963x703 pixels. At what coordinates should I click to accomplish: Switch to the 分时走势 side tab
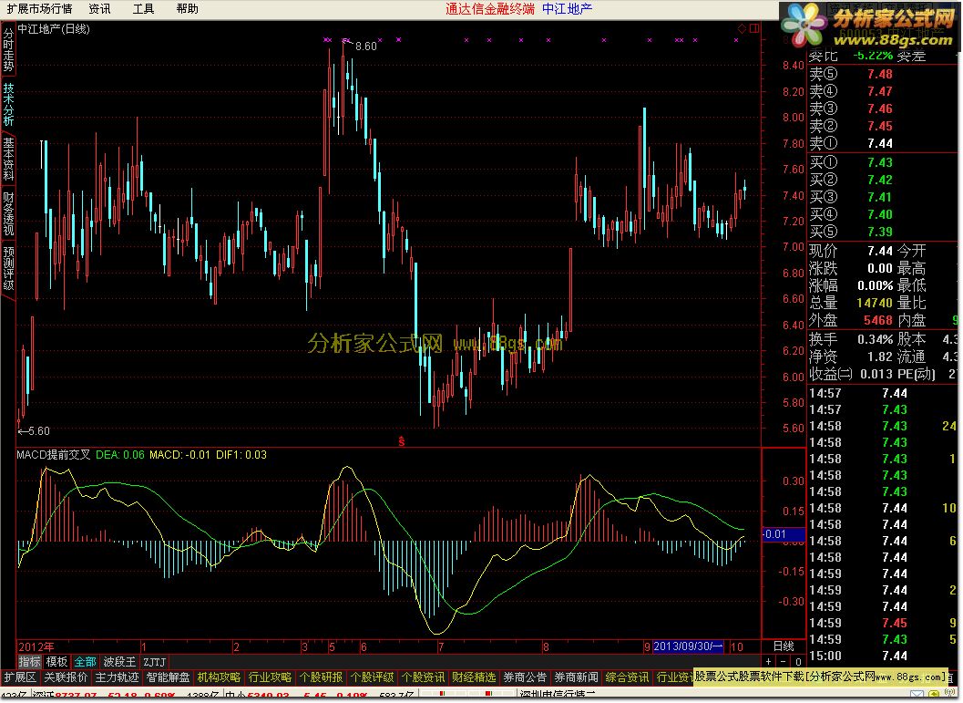pos(8,50)
